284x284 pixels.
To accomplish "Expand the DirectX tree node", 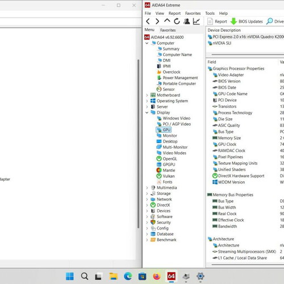I will click(x=147, y=205).
